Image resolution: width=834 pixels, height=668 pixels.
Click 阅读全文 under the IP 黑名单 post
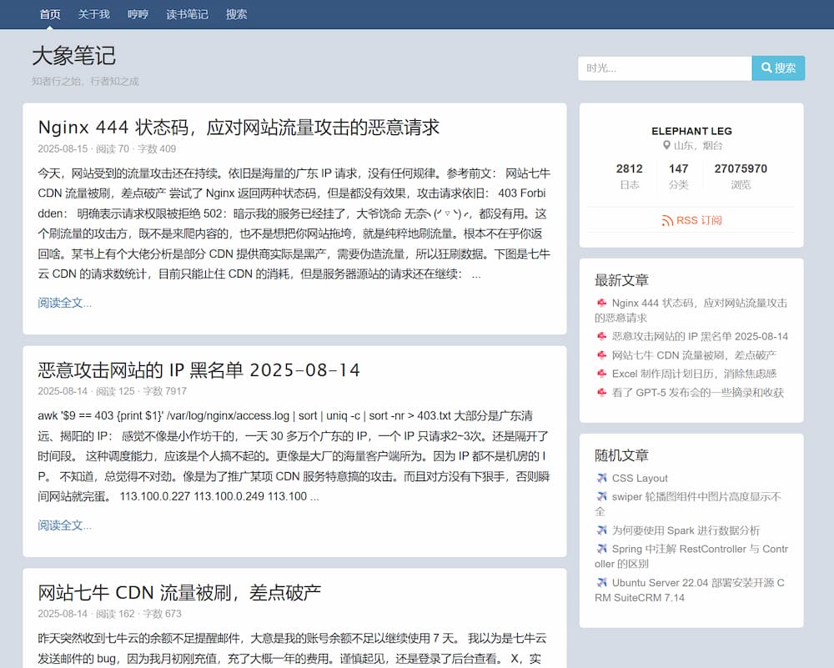pos(64,525)
